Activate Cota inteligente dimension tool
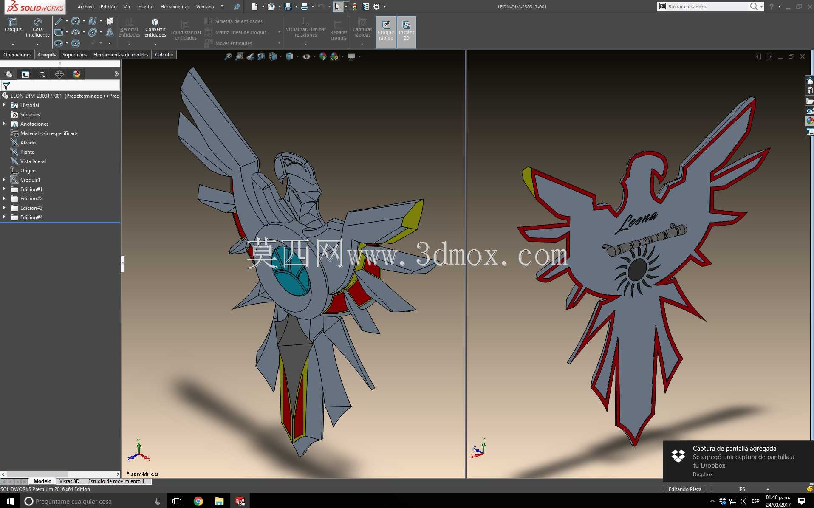 [38, 28]
